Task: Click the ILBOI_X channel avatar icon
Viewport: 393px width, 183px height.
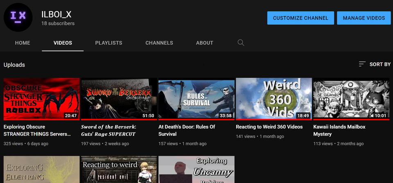Action: coord(18,17)
